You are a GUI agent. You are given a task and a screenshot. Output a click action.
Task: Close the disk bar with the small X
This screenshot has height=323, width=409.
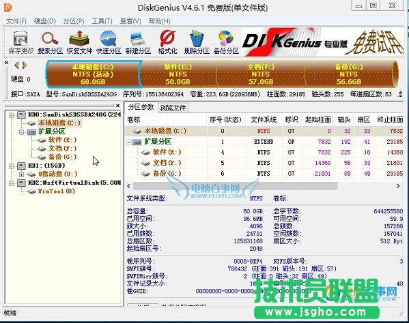coord(7,63)
